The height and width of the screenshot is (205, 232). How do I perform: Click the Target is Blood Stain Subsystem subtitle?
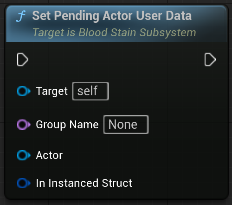[114, 33]
